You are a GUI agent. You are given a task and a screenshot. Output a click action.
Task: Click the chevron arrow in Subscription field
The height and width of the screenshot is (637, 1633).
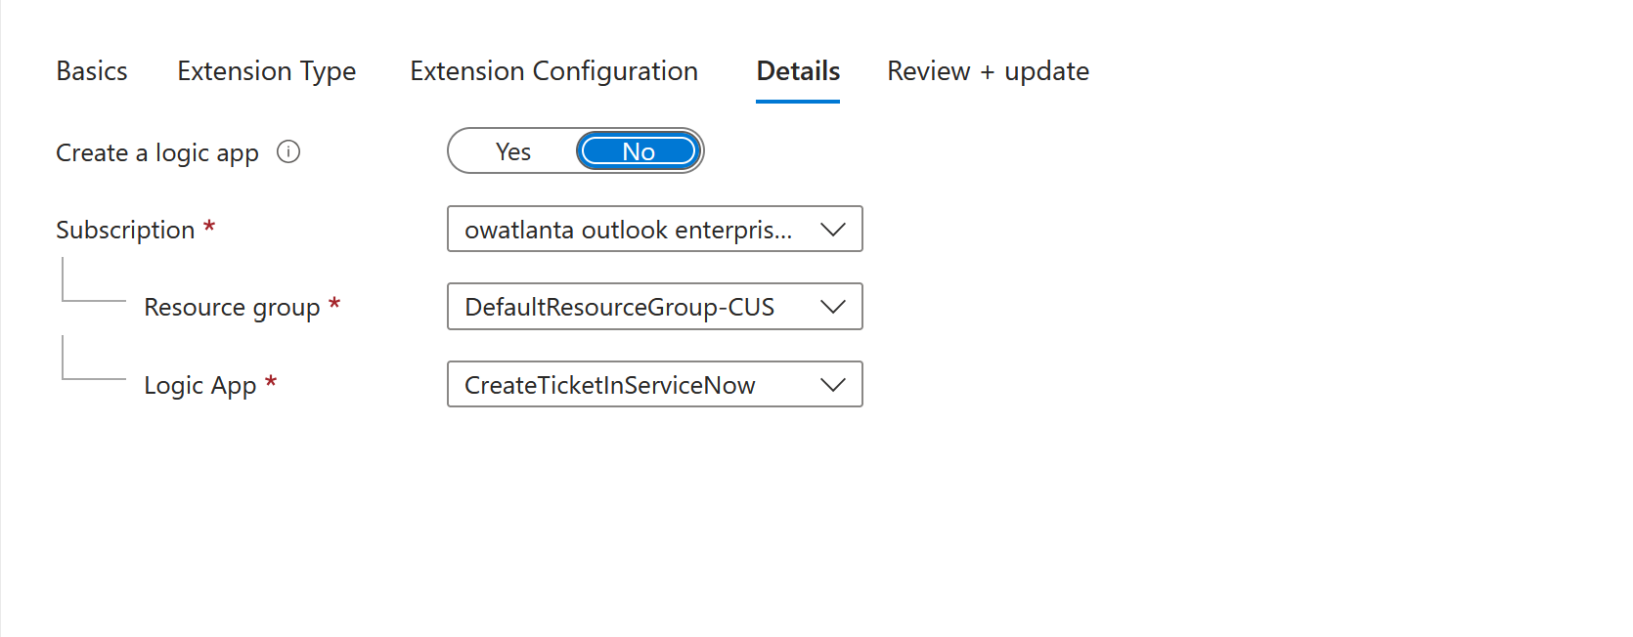[833, 230]
